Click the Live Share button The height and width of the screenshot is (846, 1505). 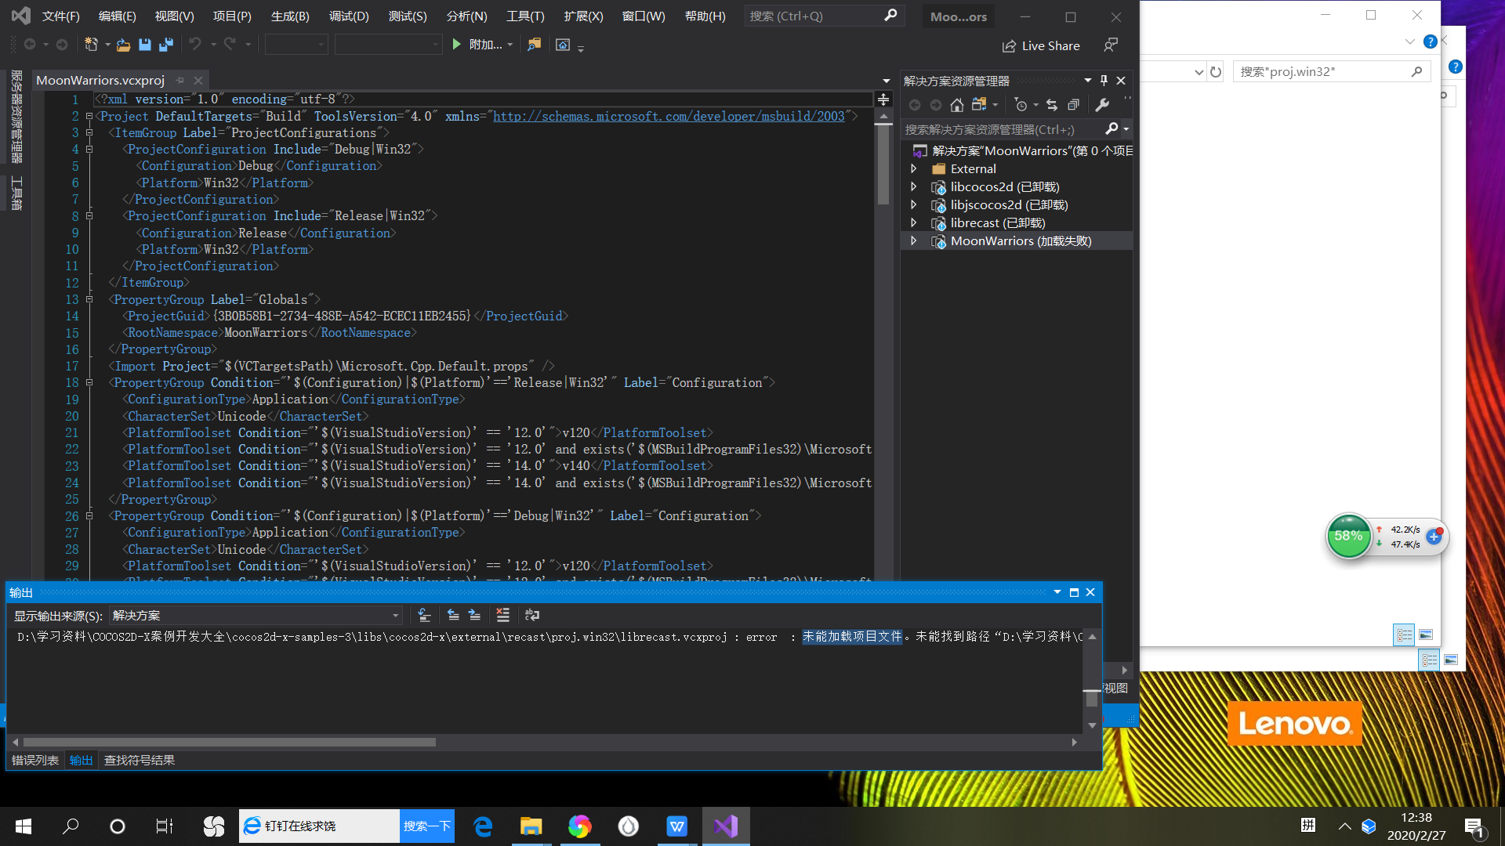(1041, 45)
